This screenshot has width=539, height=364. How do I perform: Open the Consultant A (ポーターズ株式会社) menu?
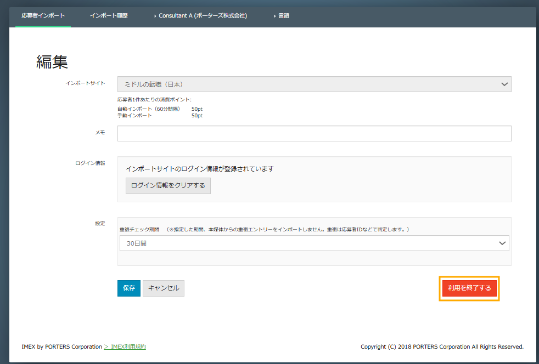pyautogui.click(x=203, y=16)
